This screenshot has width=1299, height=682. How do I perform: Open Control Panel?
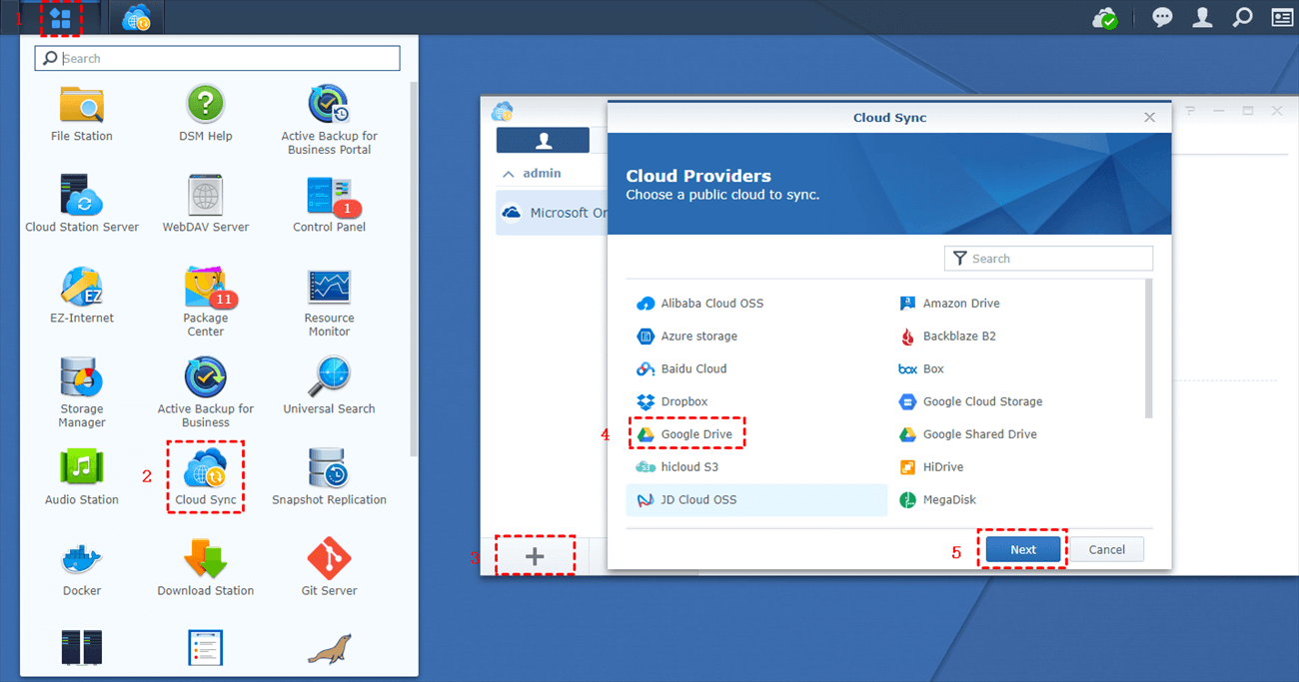(329, 204)
